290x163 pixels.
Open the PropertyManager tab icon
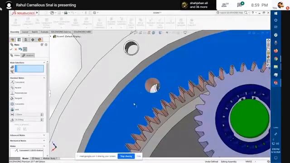[19, 40]
